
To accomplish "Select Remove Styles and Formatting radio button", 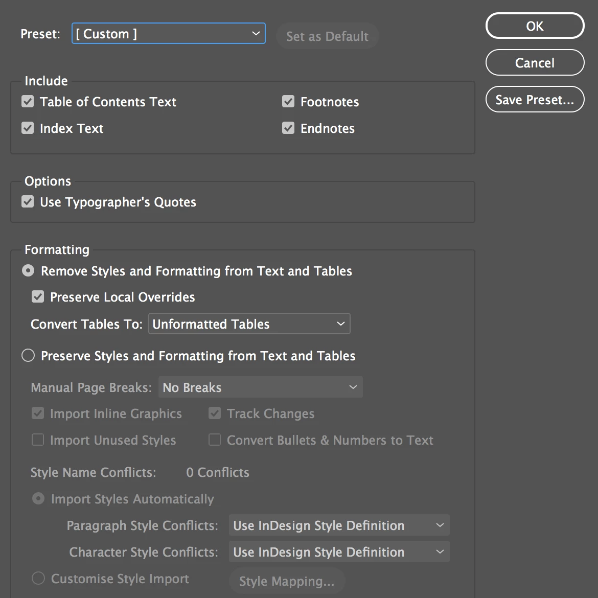I will pyautogui.click(x=28, y=270).
